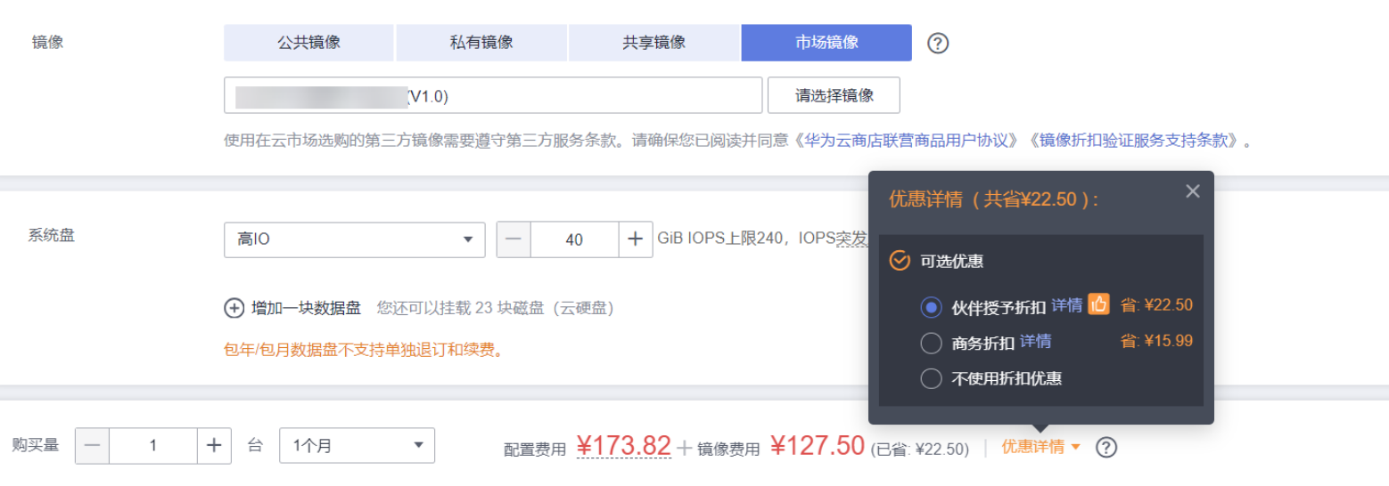Click 增加一块数据盘 link
The height and width of the screenshot is (486, 1389).
coord(306,308)
